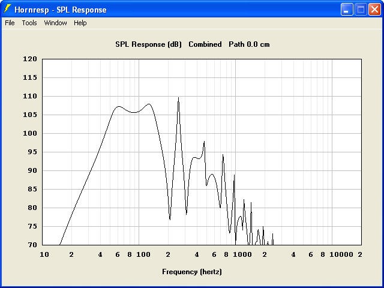
Task: Click the 85 value on the dB axis
Action: coord(32,190)
